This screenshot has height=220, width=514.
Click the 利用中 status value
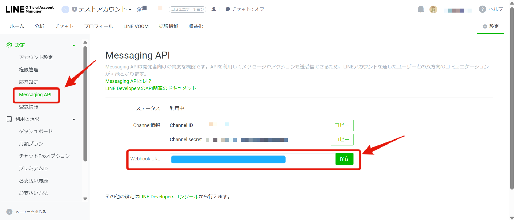pyautogui.click(x=177, y=109)
